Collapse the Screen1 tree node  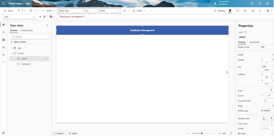11,53
